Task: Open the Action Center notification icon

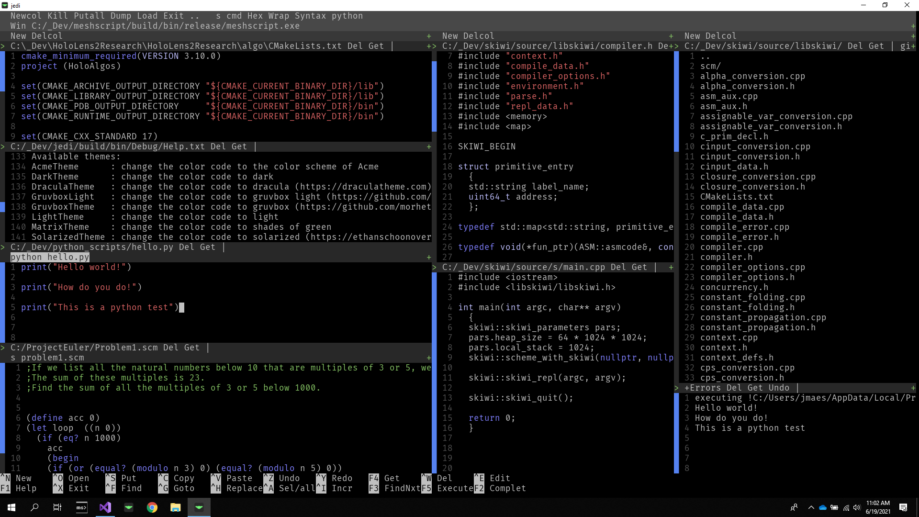Action: (x=903, y=507)
